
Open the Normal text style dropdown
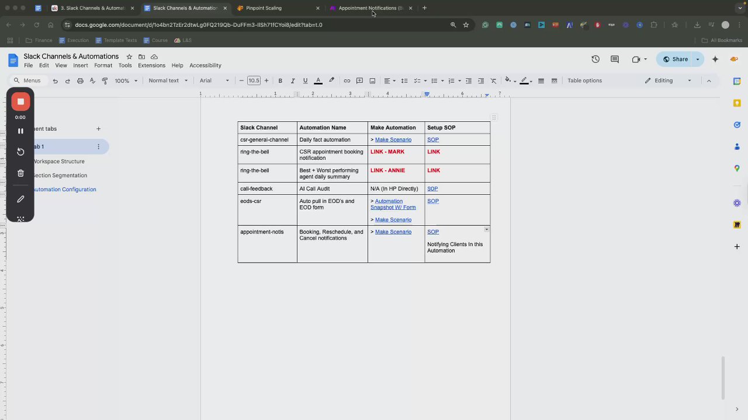click(168, 80)
